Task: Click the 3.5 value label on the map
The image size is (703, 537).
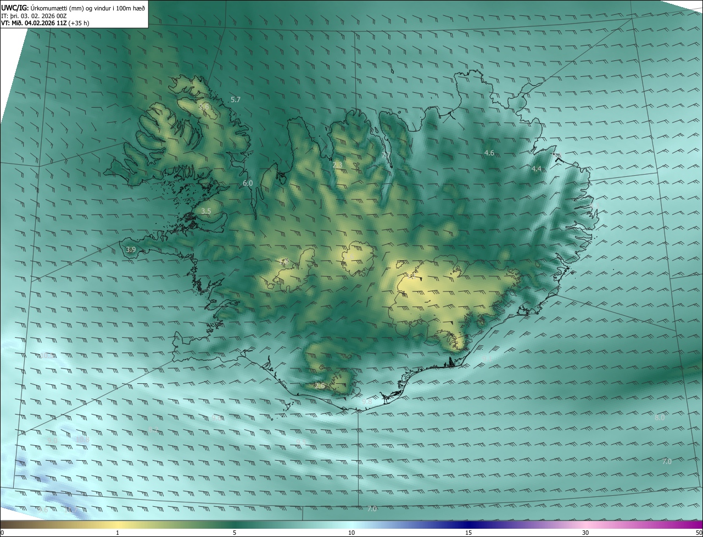Action: (x=206, y=211)
